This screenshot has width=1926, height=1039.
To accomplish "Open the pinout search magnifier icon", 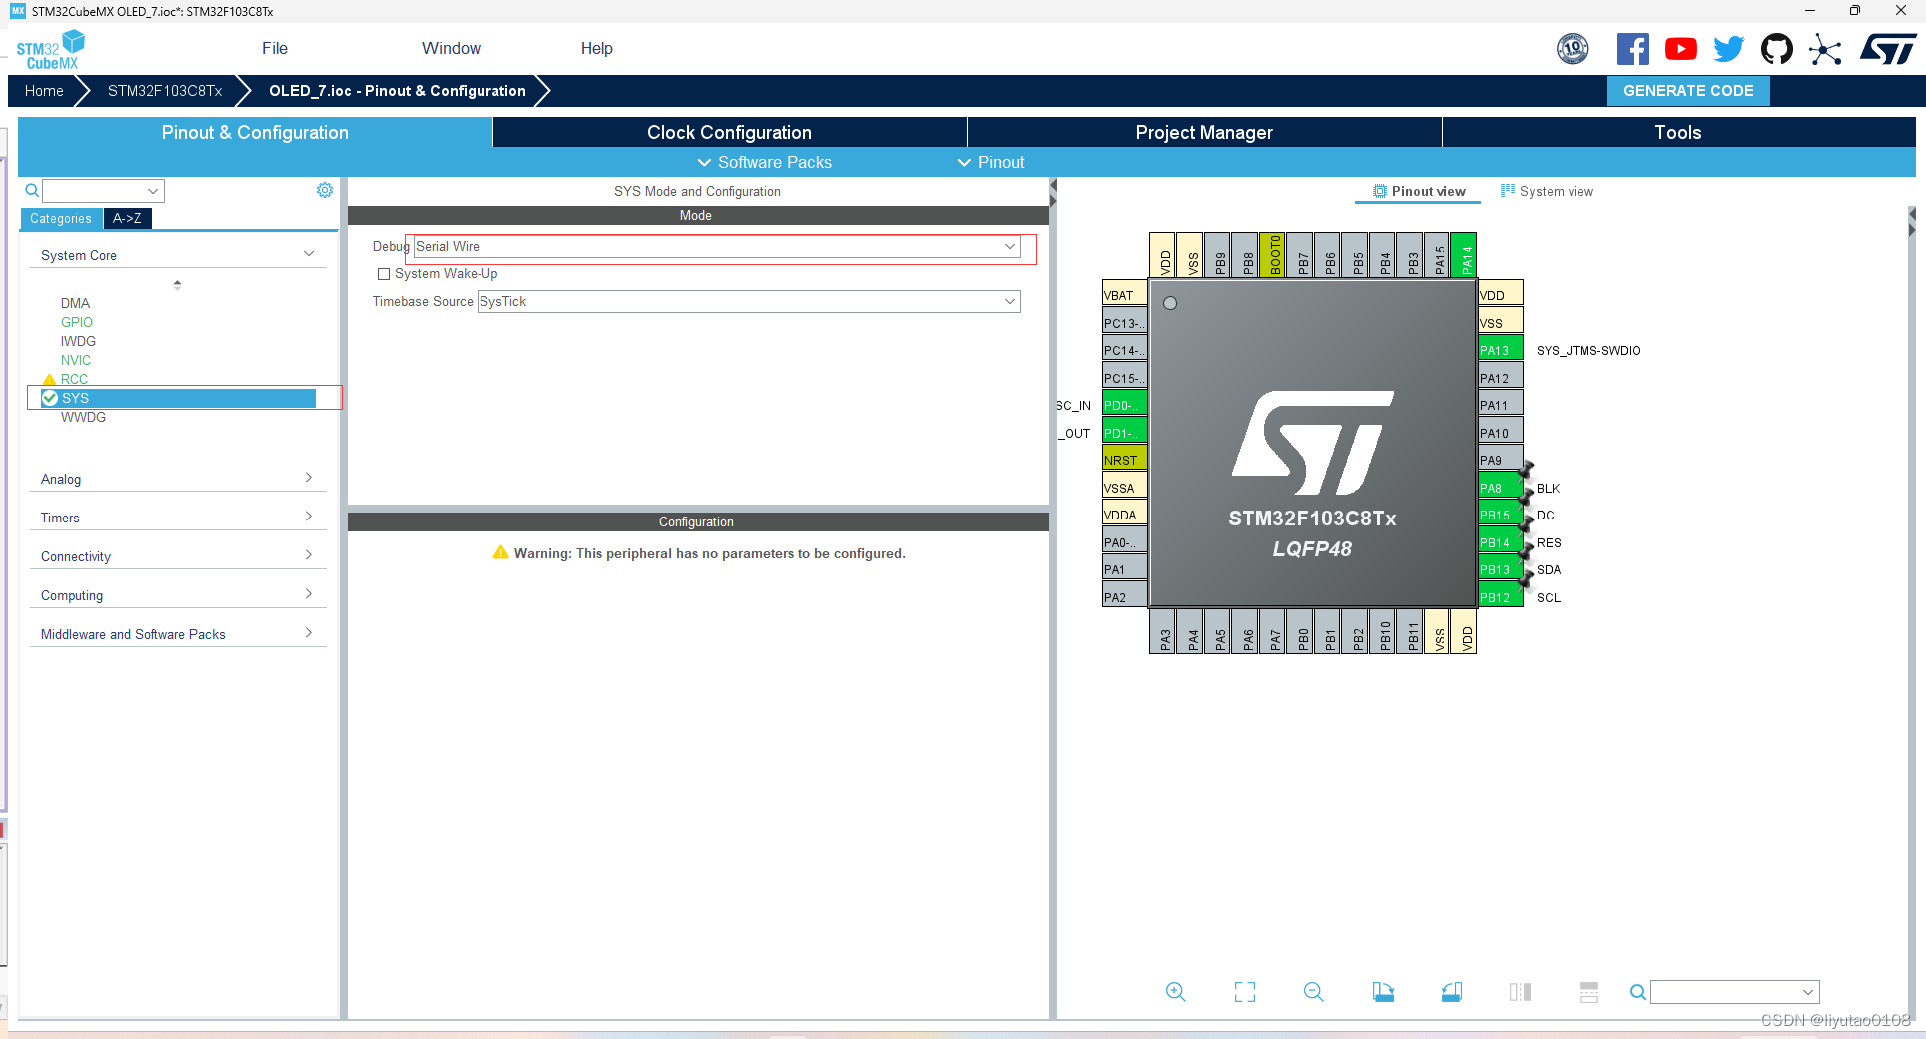I will coord(1638,992).
